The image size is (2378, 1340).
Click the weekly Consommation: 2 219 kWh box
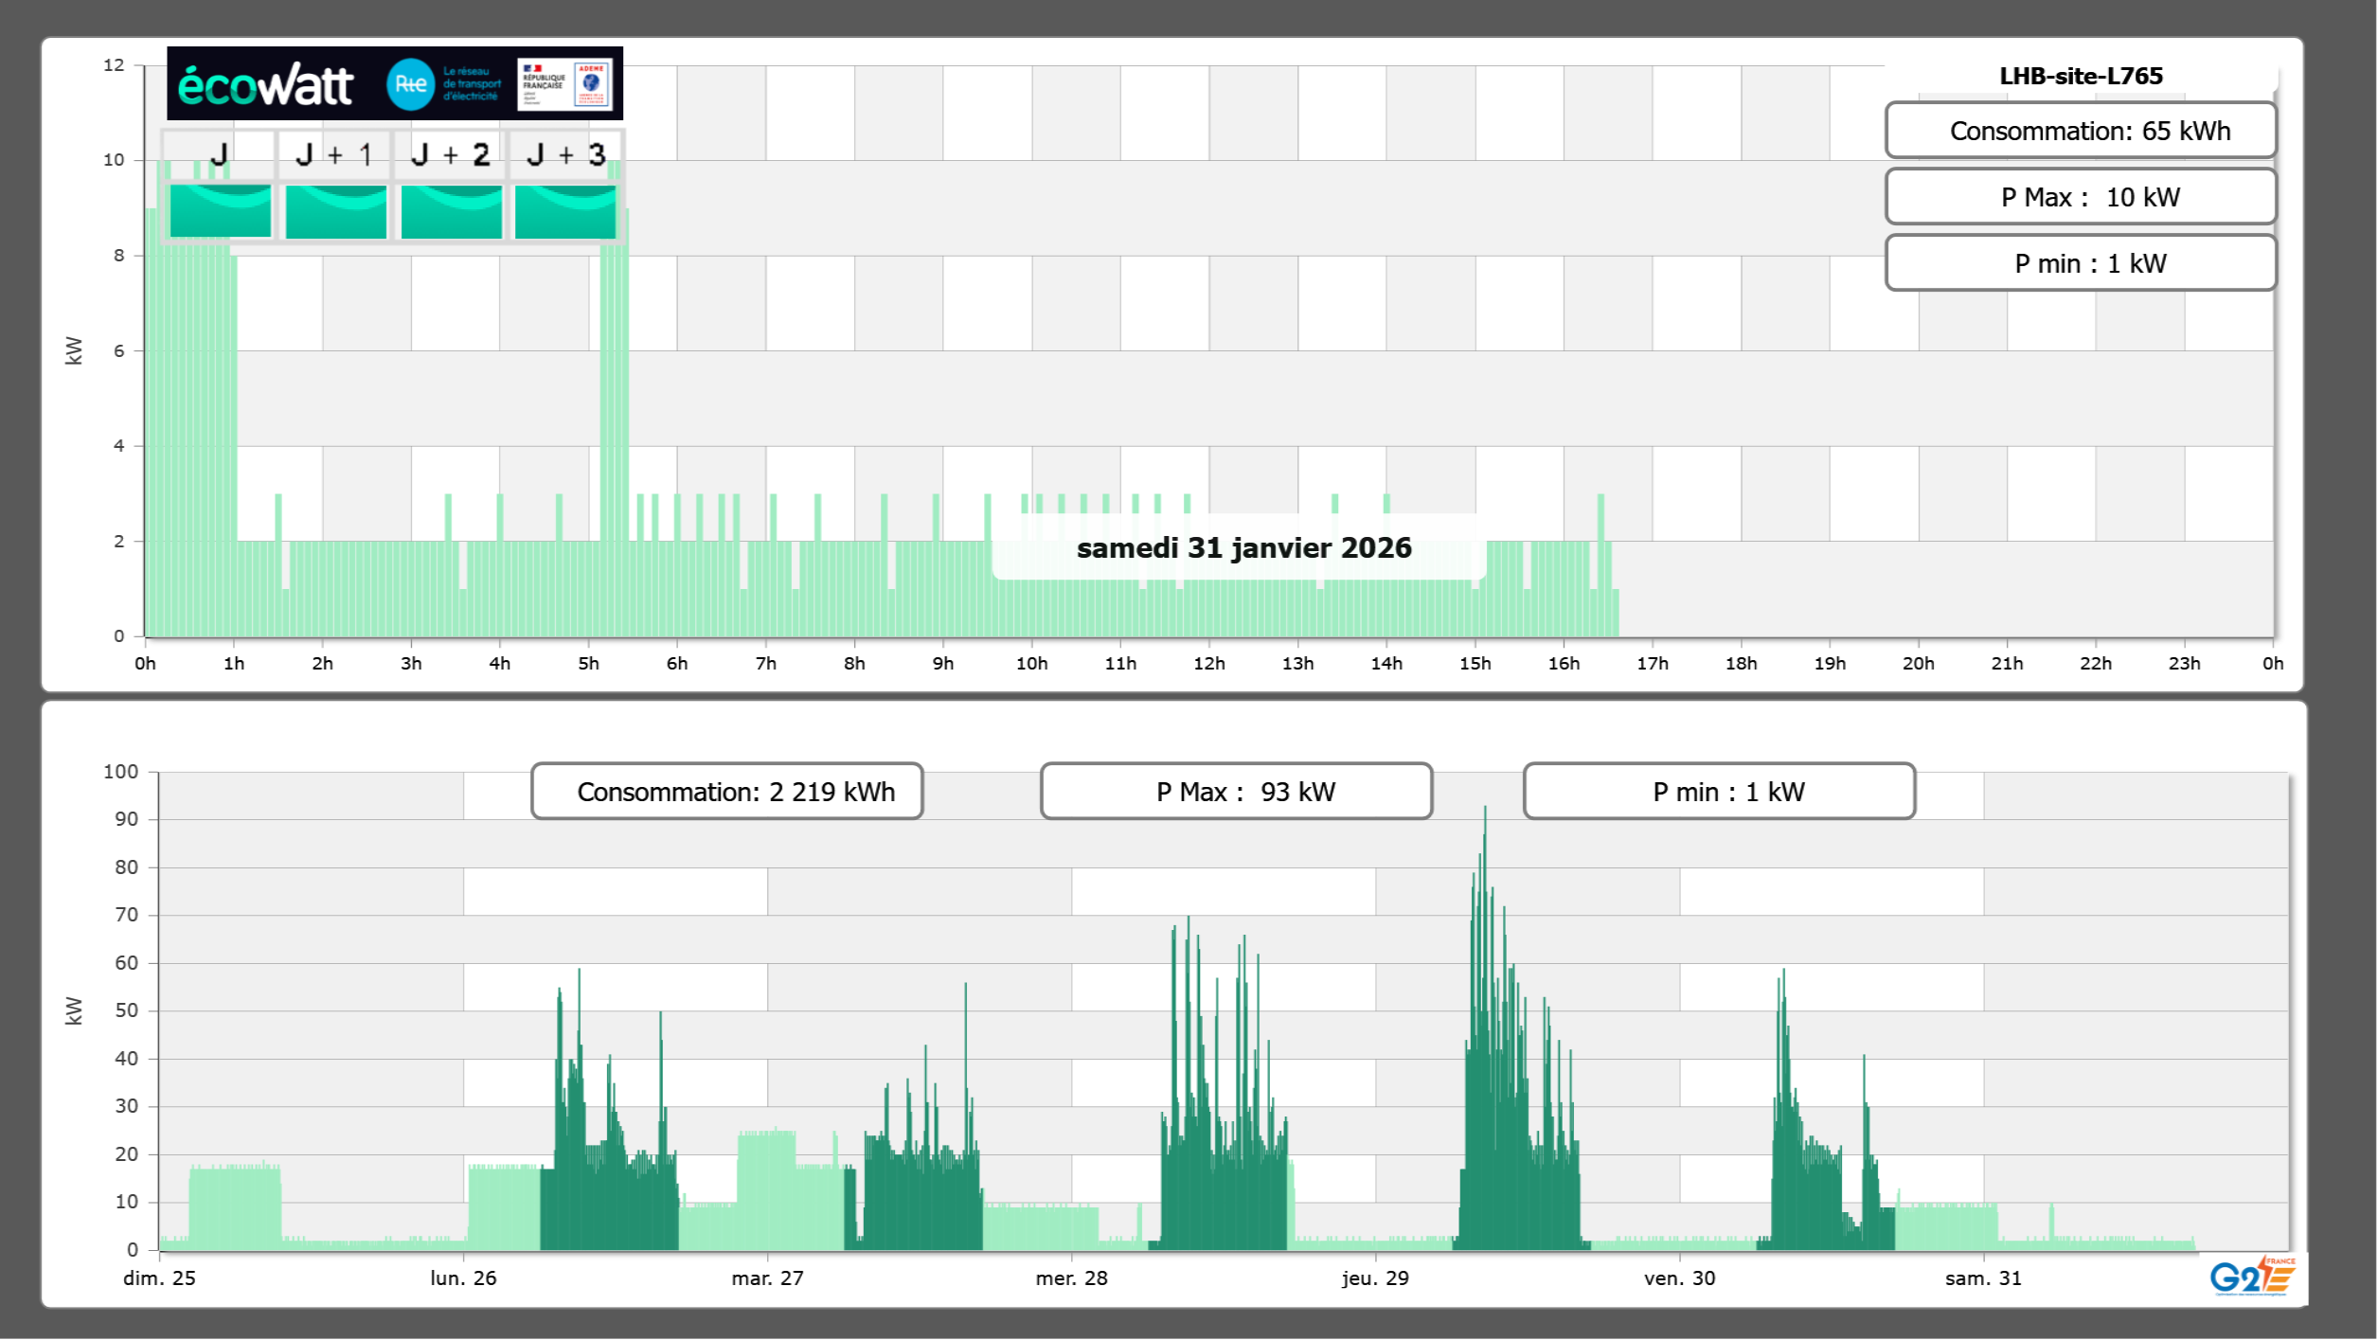click(x=726, y=792)
